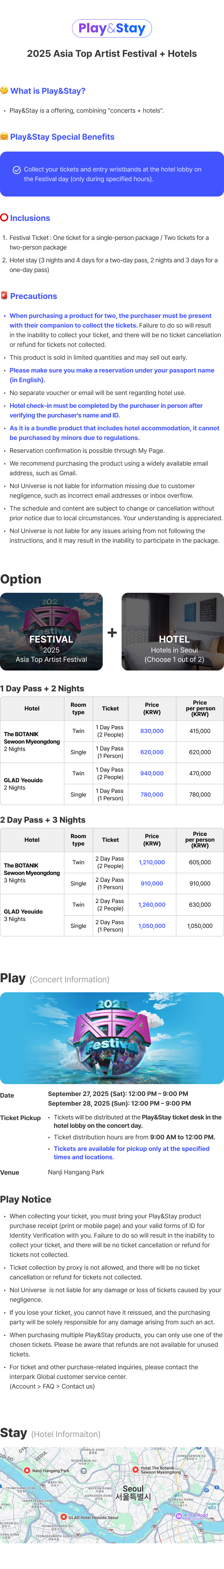
Task: Select the 1,260,000 price for GLAD 3 nights twin
Action: (152, 905)
